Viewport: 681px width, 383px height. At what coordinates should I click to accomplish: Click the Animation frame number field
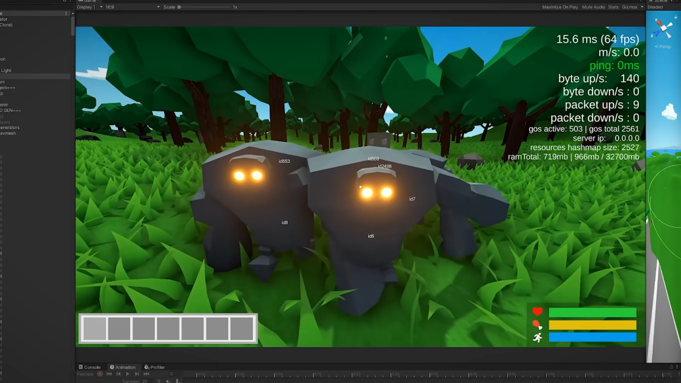point(175,374)
